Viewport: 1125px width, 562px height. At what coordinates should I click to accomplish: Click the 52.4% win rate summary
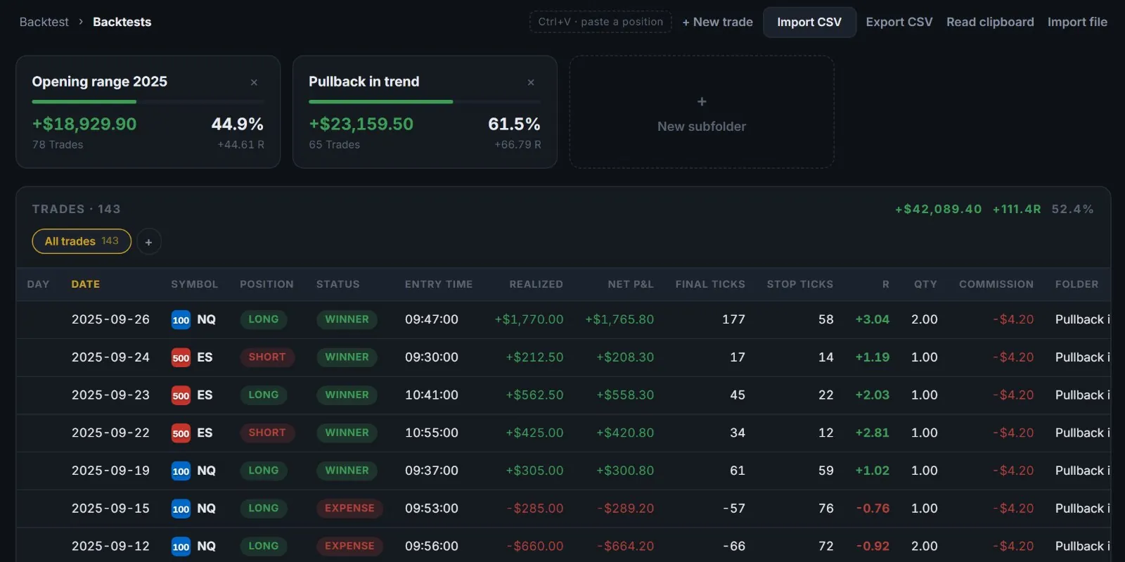click(x=1073, y=210)
